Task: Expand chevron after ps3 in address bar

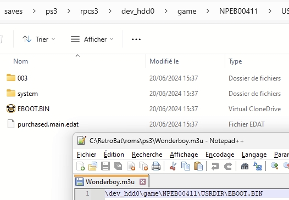Action: (69, 11)
